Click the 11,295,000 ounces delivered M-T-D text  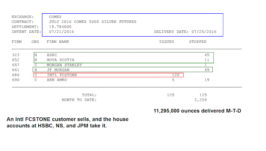pyautogui.click(x=197, y=111)
